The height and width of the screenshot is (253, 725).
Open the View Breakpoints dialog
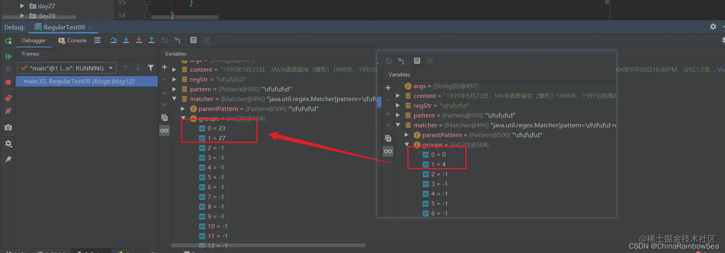pos(8,98)
